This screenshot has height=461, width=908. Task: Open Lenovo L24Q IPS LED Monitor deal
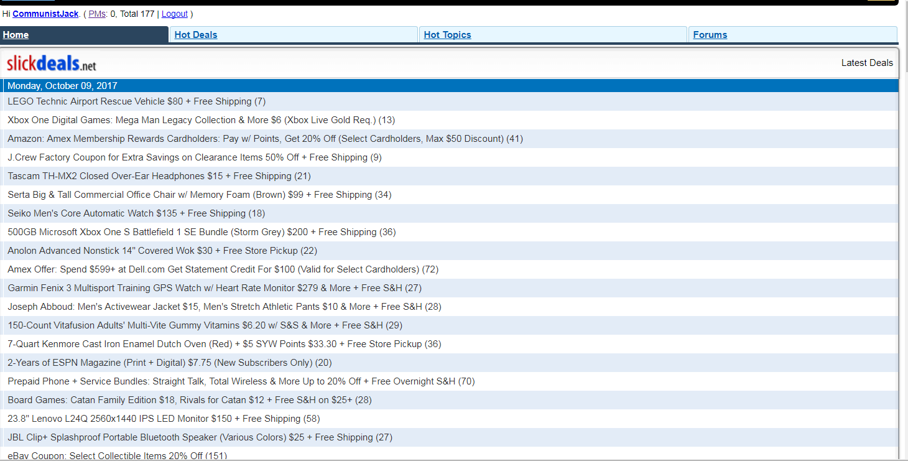(164, 419)
